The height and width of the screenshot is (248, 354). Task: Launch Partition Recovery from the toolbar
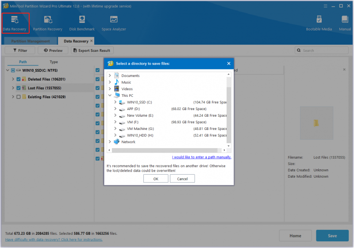[48, 23]
